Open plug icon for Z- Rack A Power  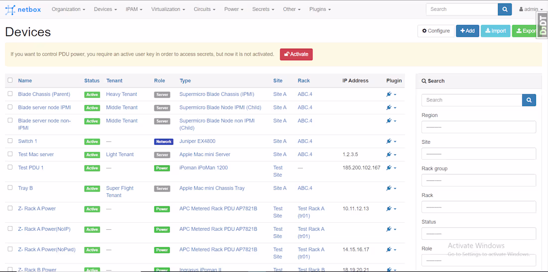point(391,209)
